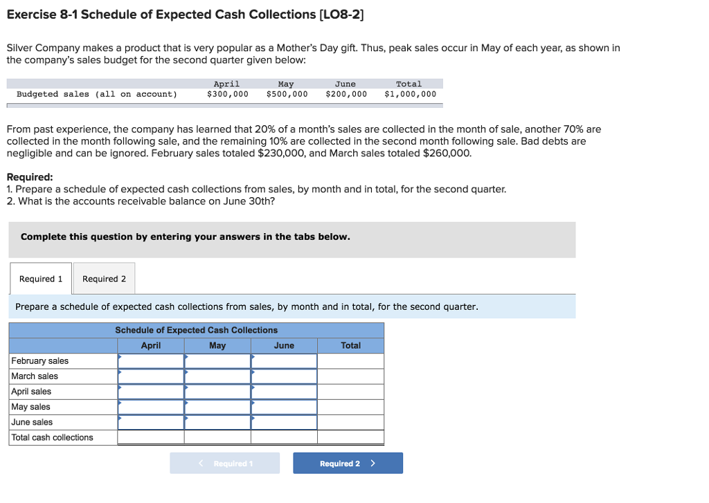
Task: Click the left chevron on Required 1 button
Action: pos(199,463)
